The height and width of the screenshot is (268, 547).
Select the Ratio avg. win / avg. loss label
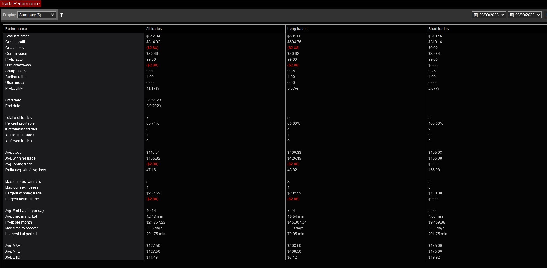point(26,170)
